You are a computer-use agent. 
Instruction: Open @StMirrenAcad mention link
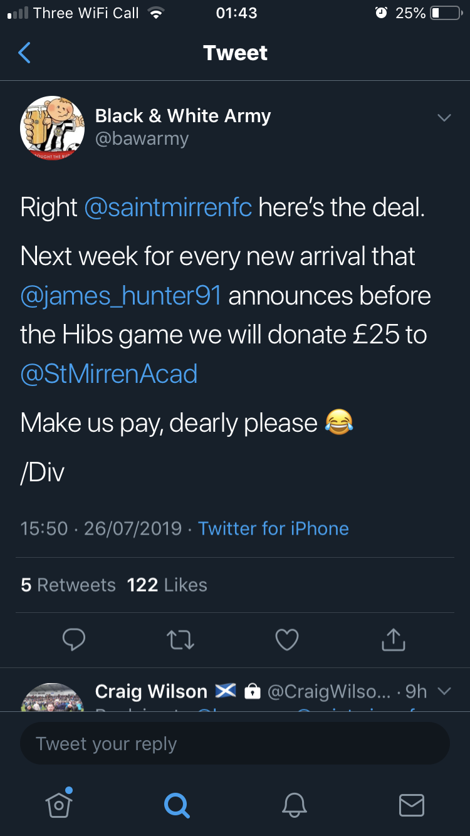(x=109, y=374)
